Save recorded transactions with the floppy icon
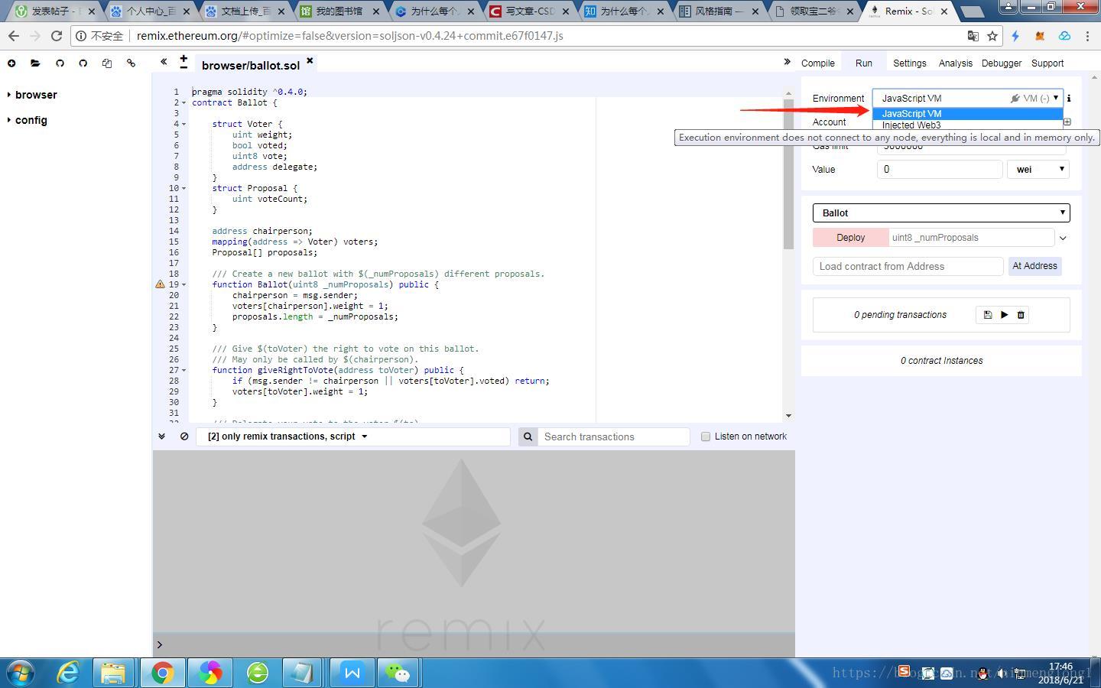 987,315
